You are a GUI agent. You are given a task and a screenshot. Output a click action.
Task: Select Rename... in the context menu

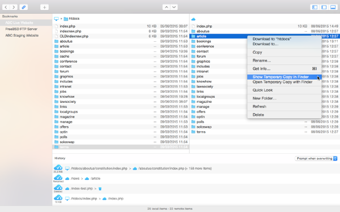coord(284,60)
